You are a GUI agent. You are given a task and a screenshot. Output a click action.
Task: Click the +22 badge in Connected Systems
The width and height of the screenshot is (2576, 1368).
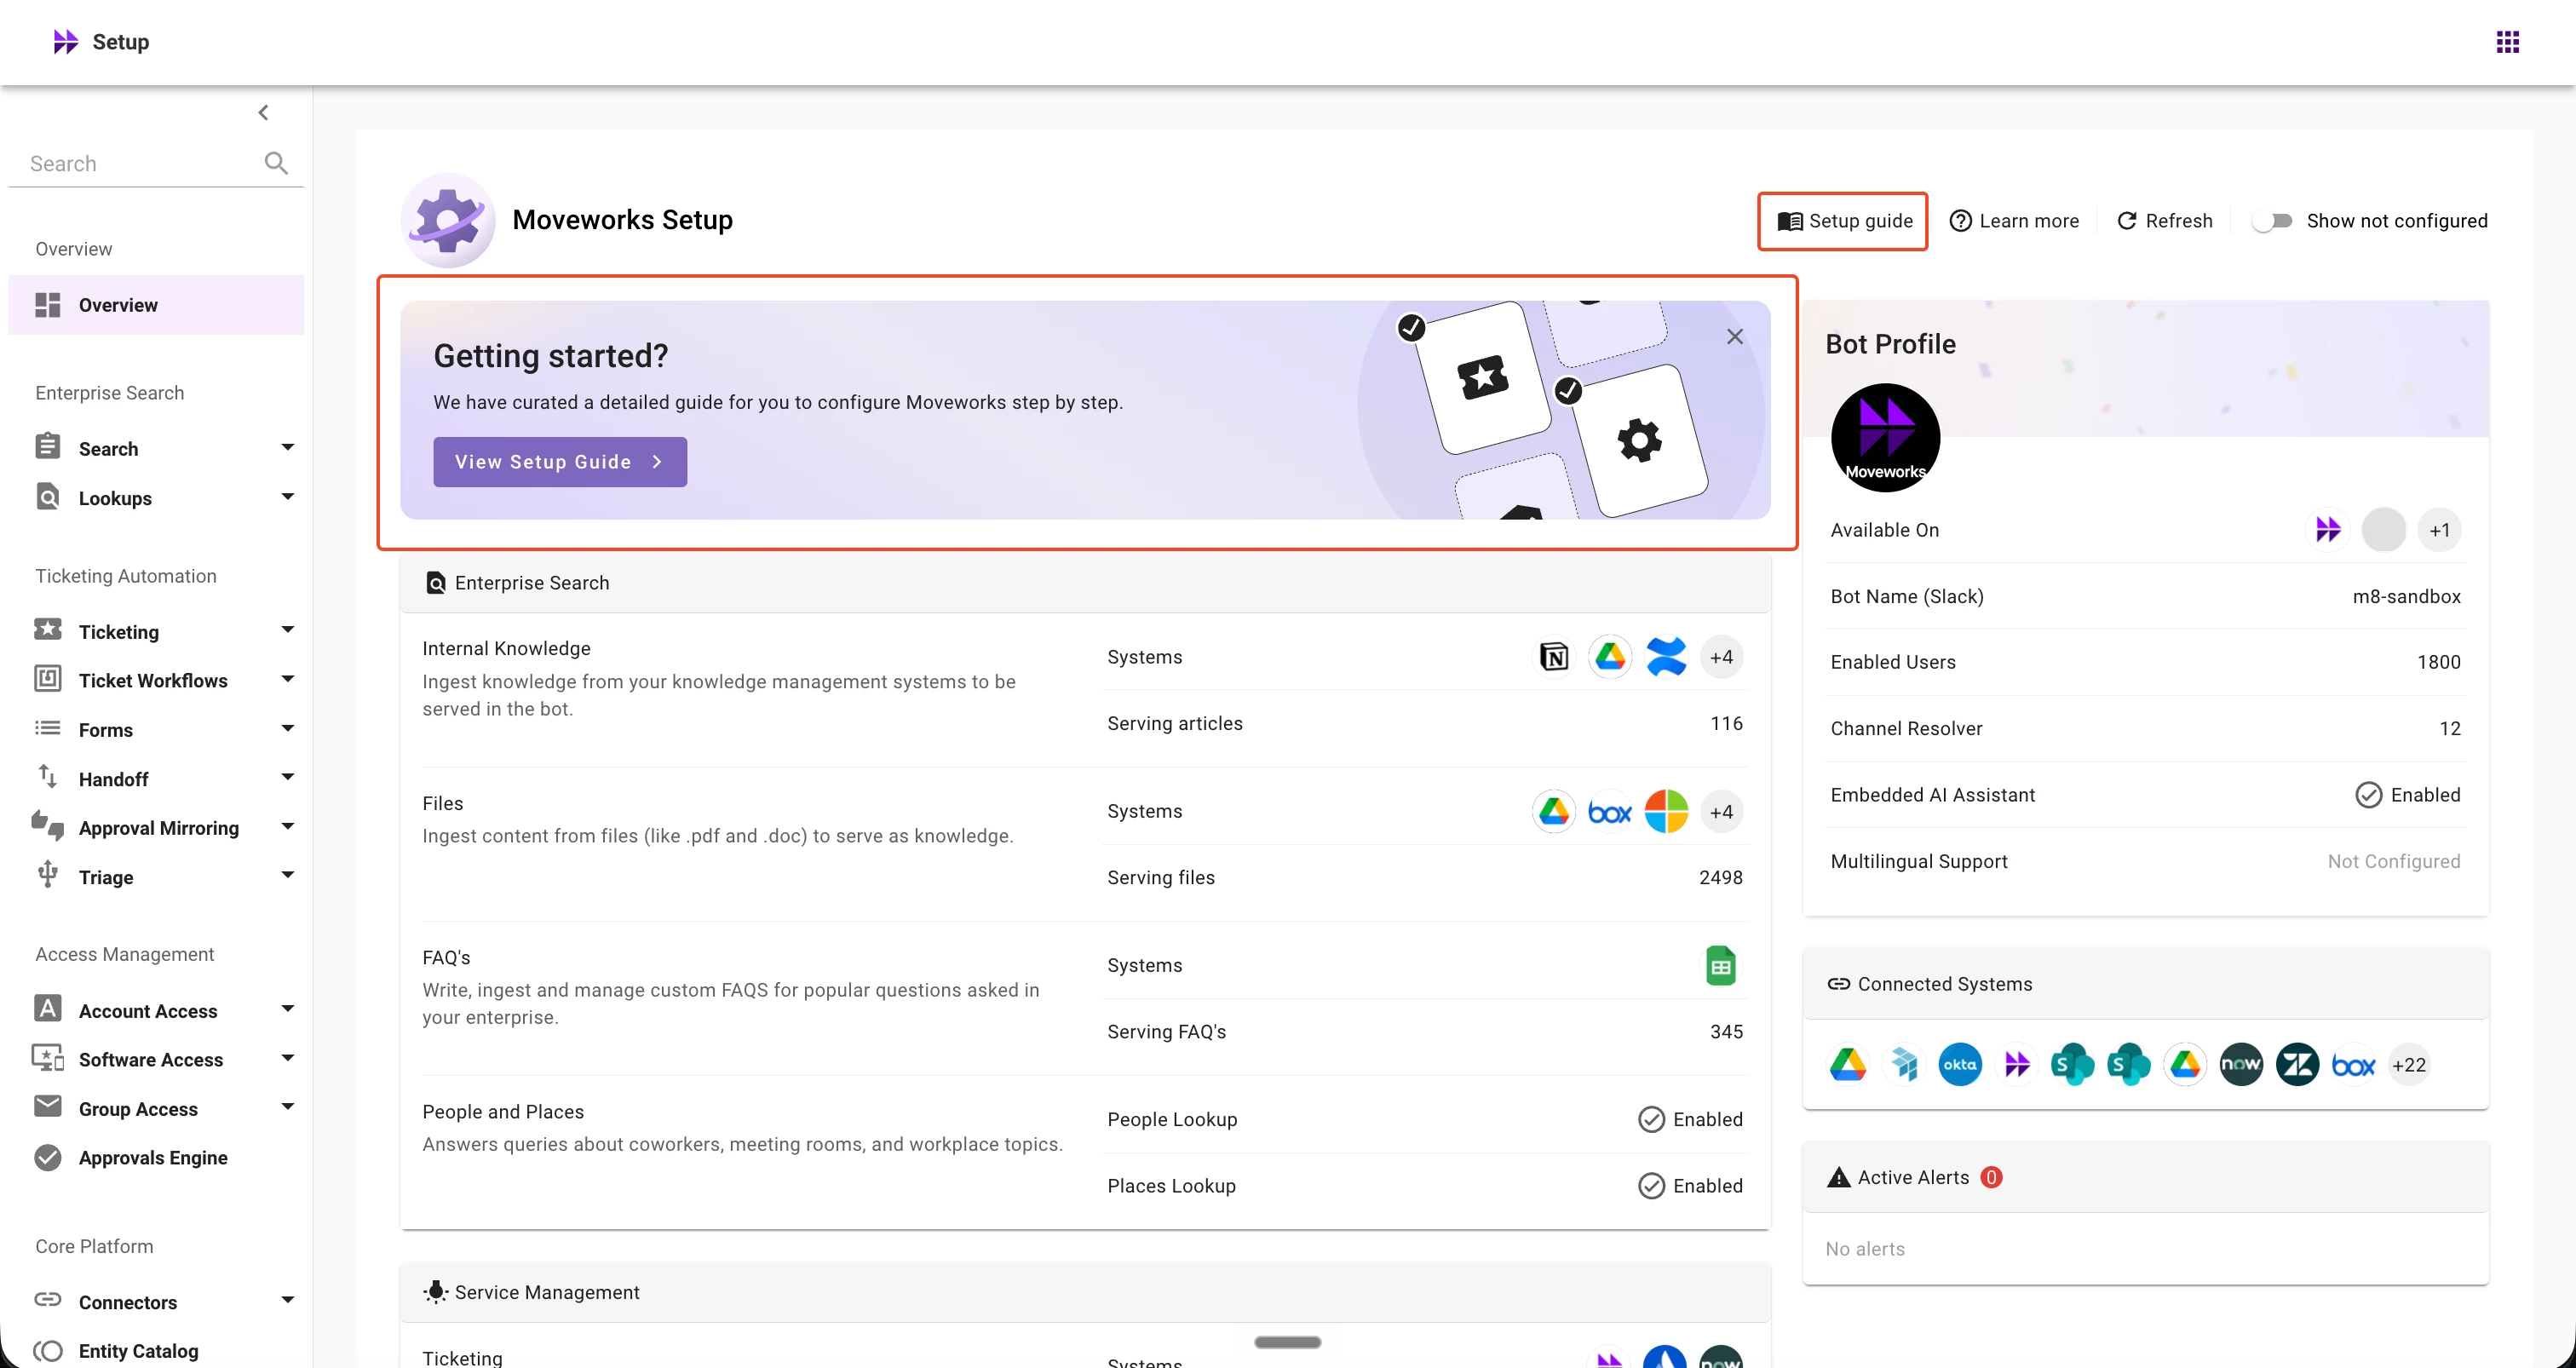2409,1064
